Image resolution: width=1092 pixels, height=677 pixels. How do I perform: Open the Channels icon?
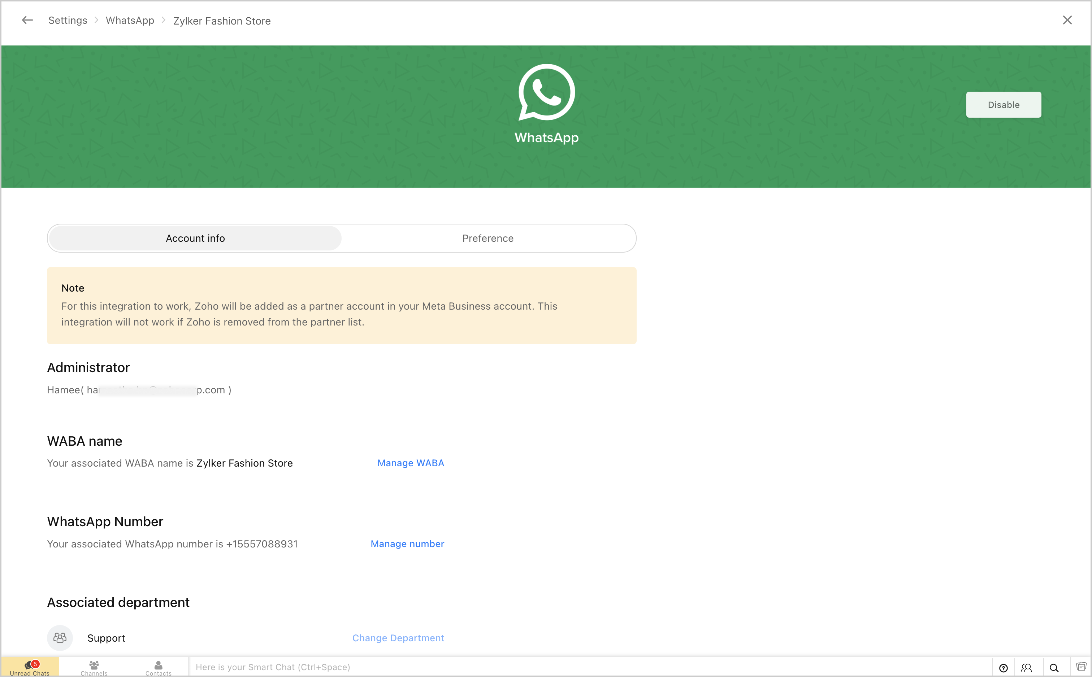pyautogui.click(x=94, y=667)
